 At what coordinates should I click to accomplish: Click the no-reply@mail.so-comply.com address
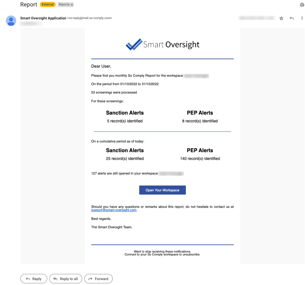[89, 18]
